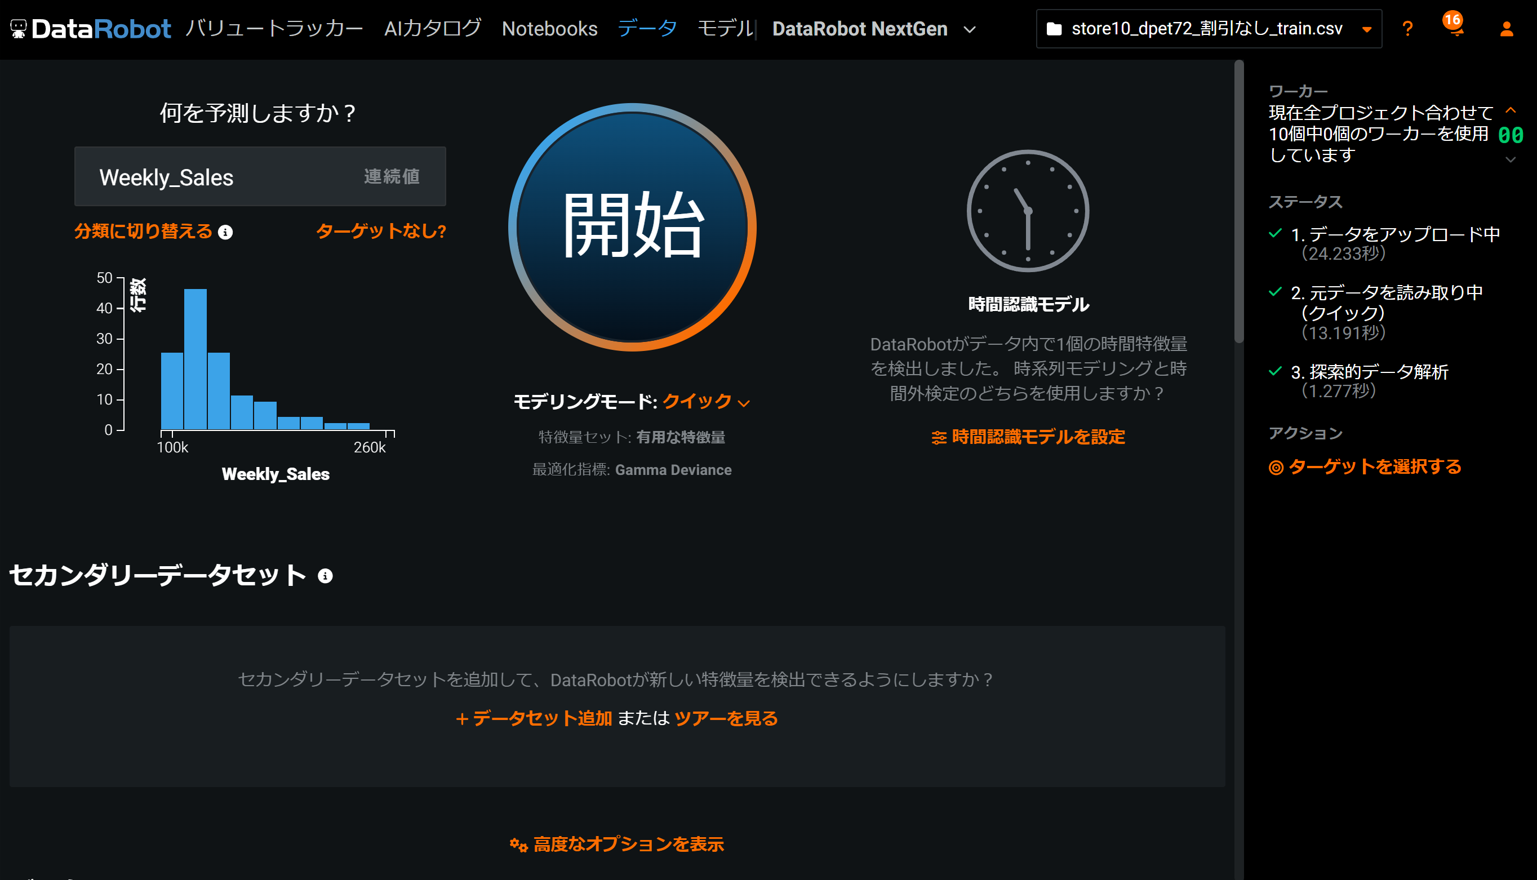Viewport: 1537px width, 880px height.
Task: Switch target to classification via 分類に切り替える
Action: coord(143,232)
